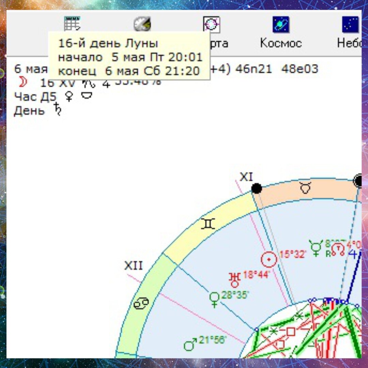Click the 16-й день Луны tooltip text

tap(108, 43)
